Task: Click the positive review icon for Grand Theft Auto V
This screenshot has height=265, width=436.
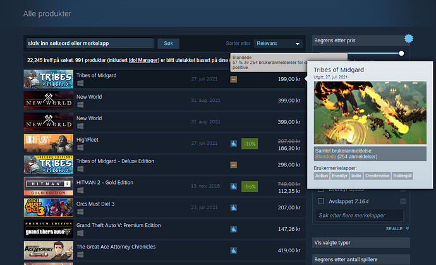Action: point(234,230)
